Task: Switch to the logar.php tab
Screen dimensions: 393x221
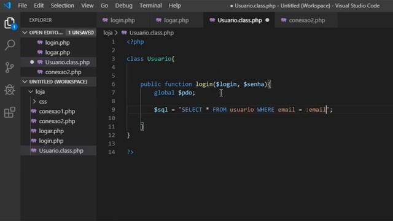Action: click(176, 20)
